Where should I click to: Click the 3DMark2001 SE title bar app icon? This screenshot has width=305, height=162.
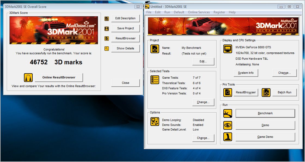(147, 7)
